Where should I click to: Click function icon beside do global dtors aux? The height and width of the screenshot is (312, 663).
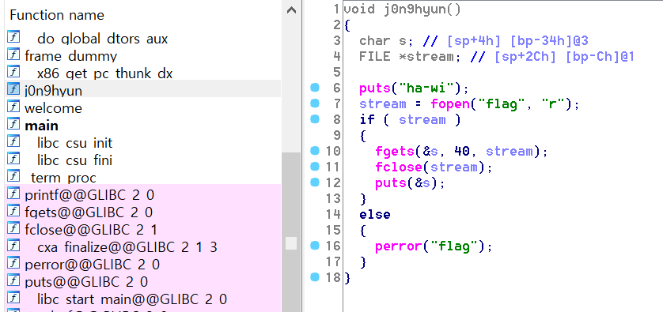click(13, 37)
